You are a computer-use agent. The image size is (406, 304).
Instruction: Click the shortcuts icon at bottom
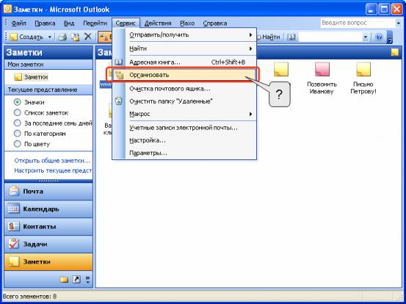(76, 279)
